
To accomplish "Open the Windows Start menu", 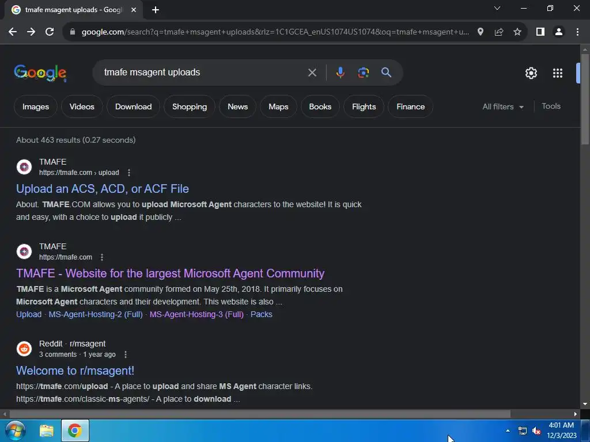I will click(x=16, y=430).
